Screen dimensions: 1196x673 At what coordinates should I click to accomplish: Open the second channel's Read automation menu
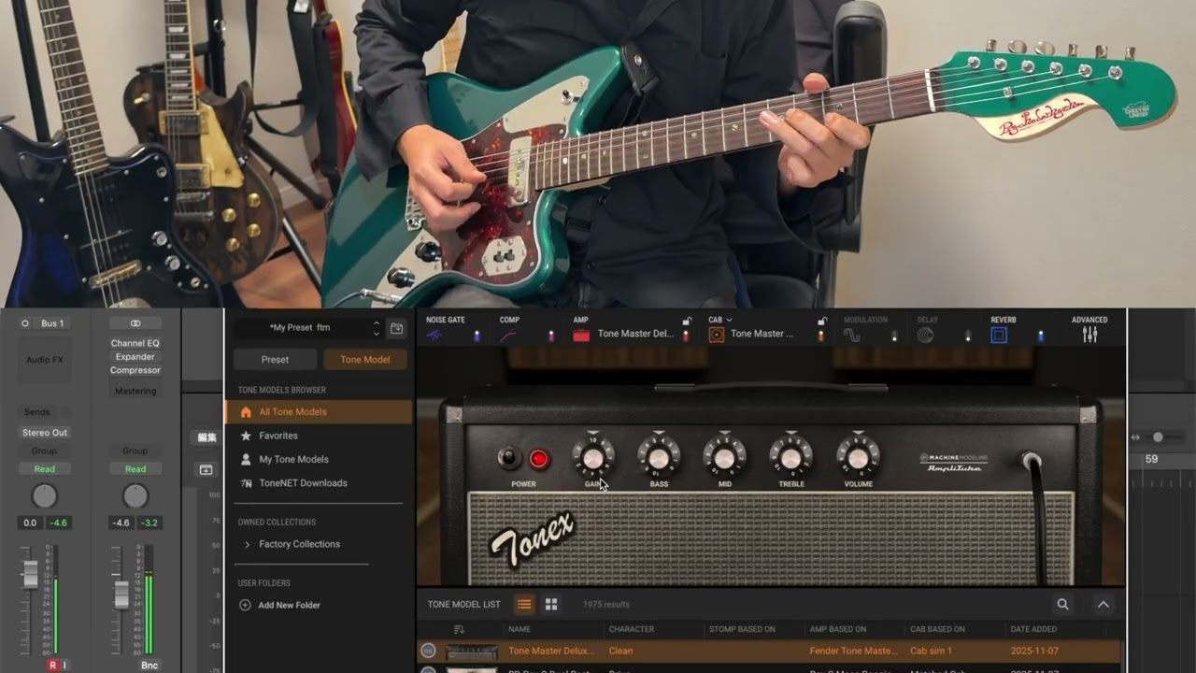[135, 469]
